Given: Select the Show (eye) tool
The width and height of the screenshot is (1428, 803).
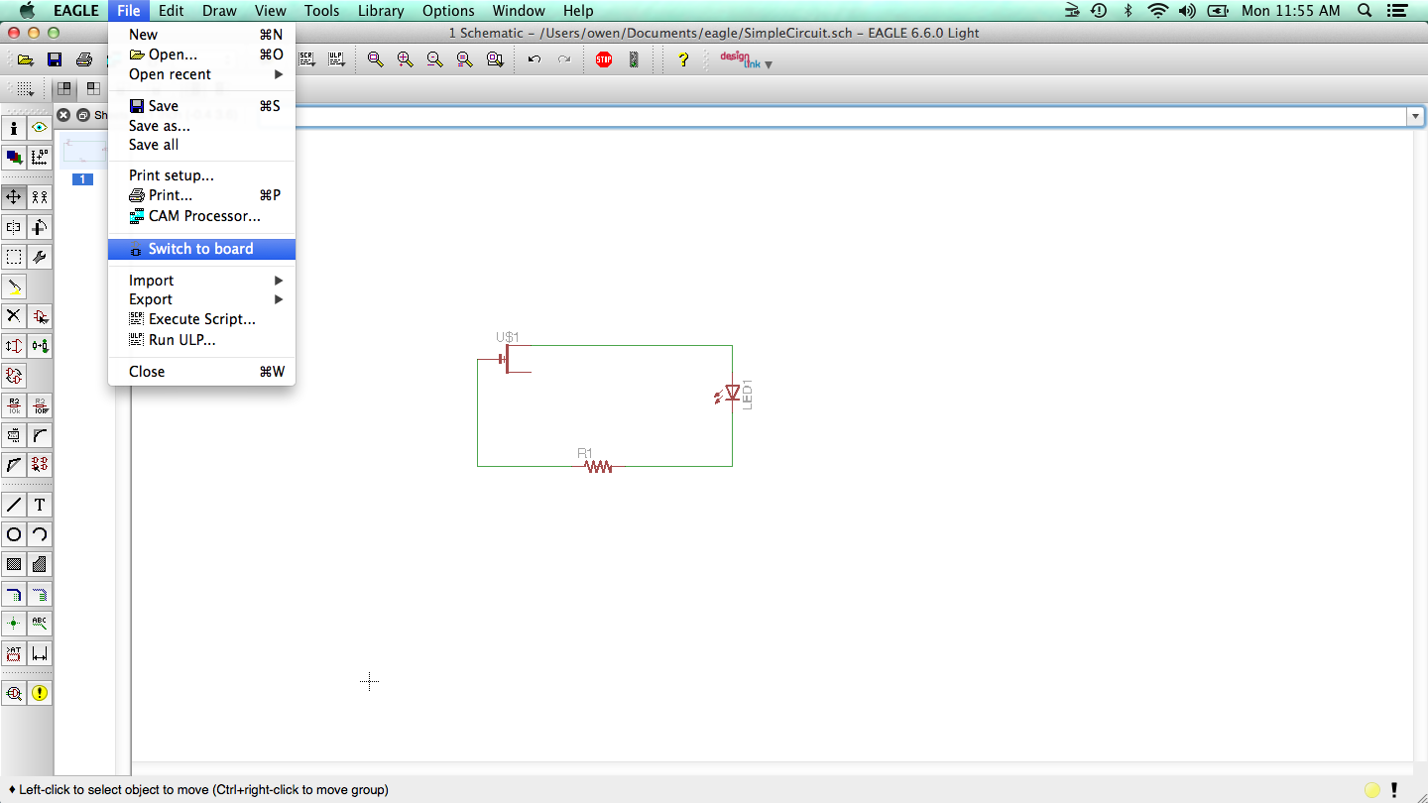Looking at the screenshot, I should point(40,128).
